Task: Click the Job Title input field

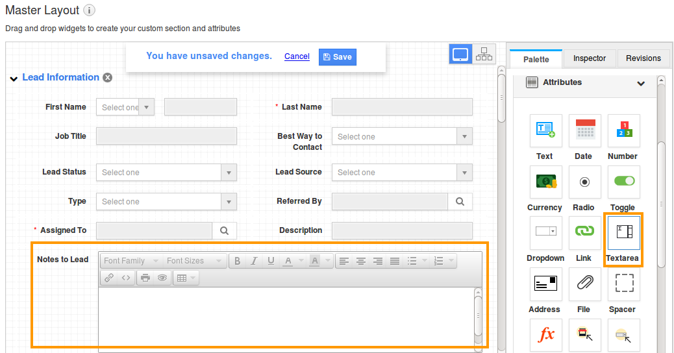Action: tap(166, 136)
